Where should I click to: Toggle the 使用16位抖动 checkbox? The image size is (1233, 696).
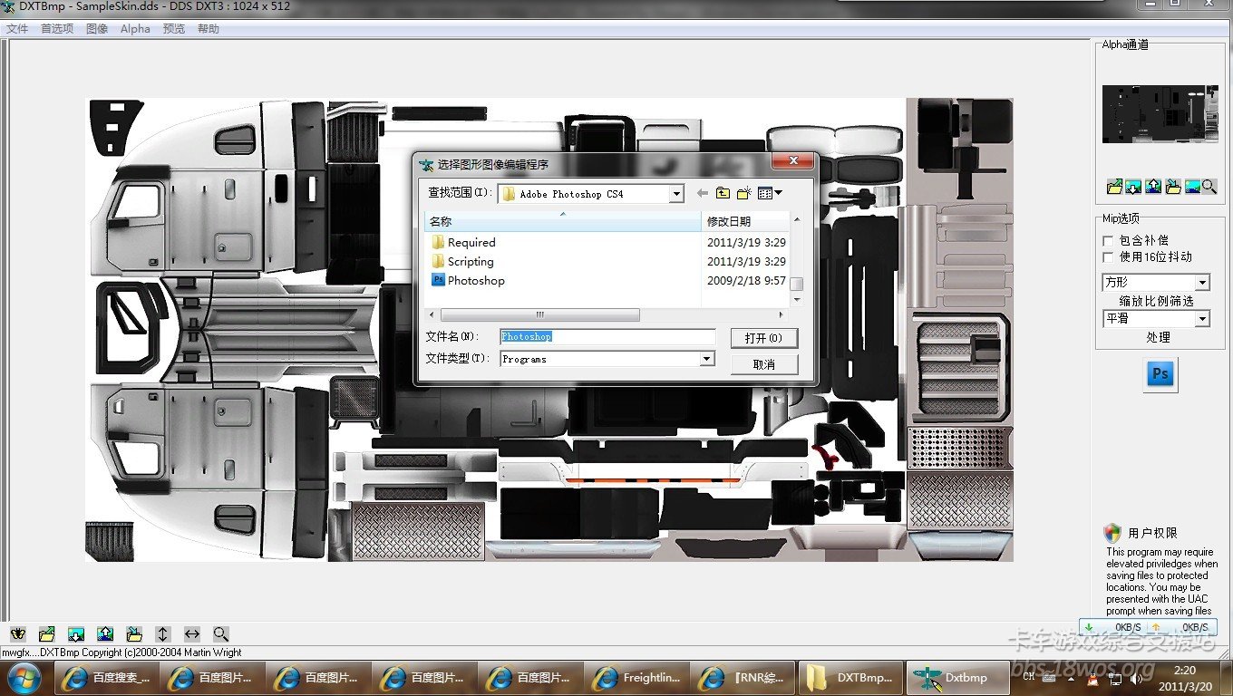(1108, 257)
